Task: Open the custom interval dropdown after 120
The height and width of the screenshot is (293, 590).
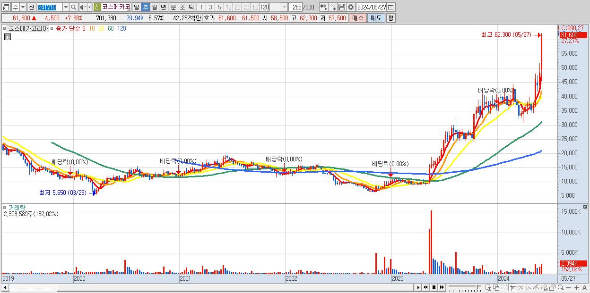Action: 284,7
